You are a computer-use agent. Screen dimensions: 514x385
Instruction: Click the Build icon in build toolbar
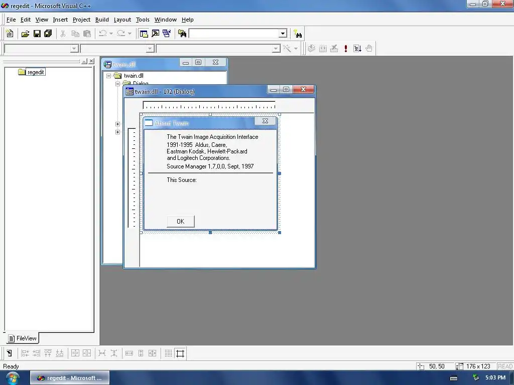323,49
